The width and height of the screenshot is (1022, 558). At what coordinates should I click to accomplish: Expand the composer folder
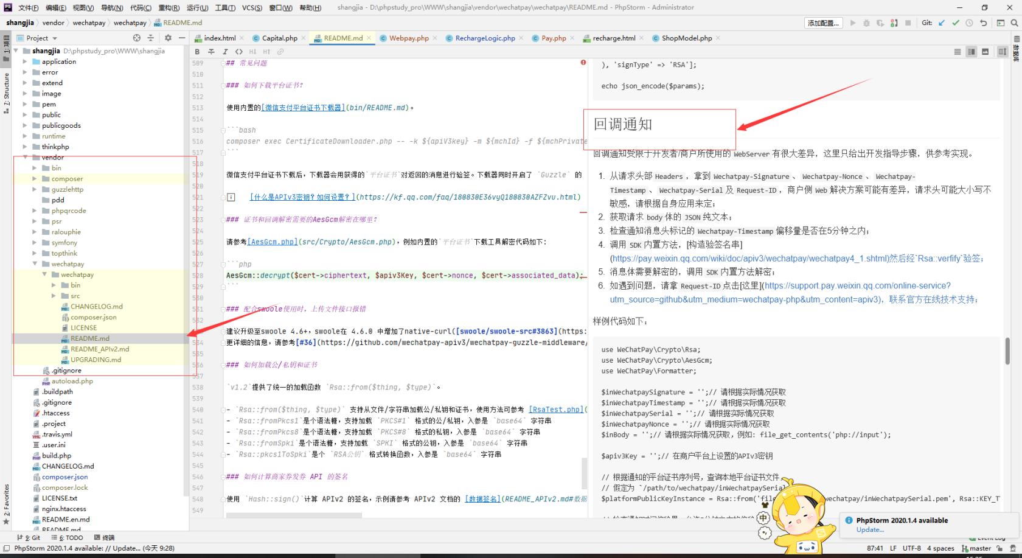(35, 178)
